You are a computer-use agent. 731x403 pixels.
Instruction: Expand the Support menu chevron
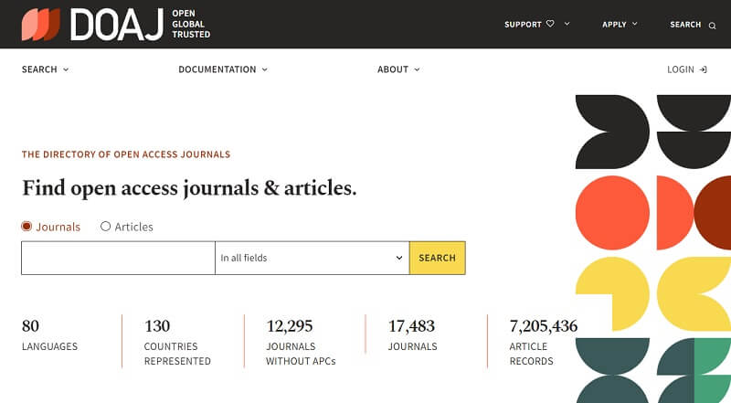[x=567, y=24]
